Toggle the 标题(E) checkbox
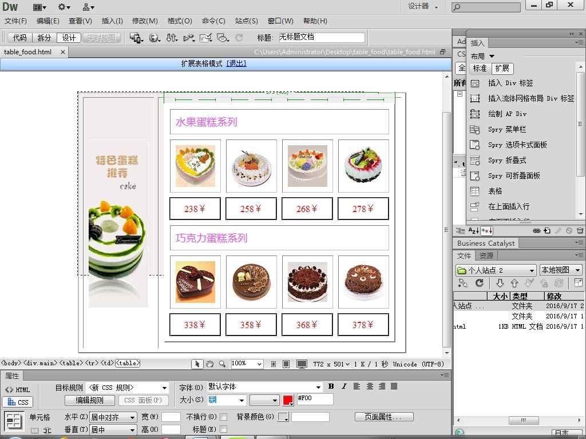 (224, 429)
